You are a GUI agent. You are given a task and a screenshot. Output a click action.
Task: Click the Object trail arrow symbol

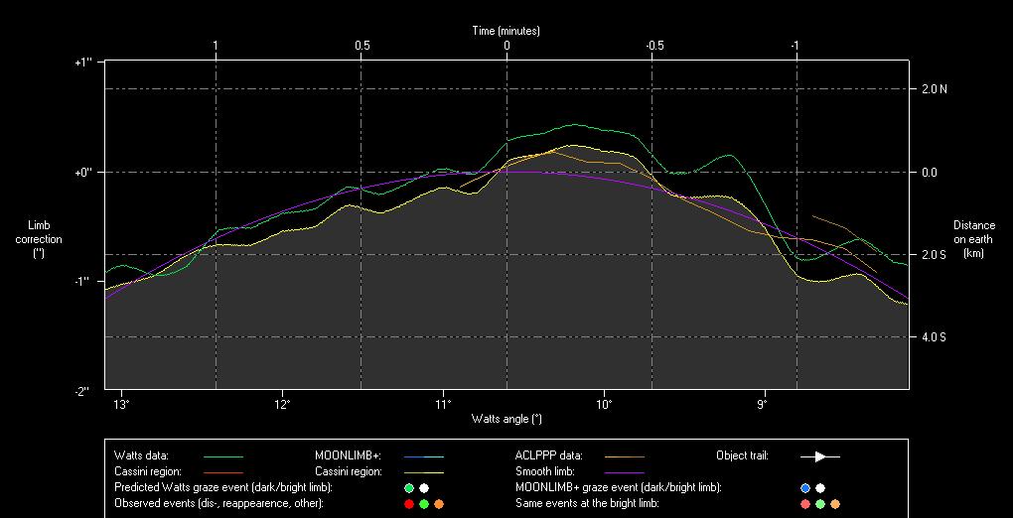[820, 456]
